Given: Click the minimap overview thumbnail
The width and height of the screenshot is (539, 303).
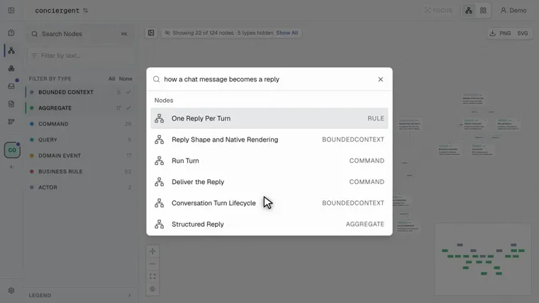Looking at the screenshot, I should click(x=483, y=259).
